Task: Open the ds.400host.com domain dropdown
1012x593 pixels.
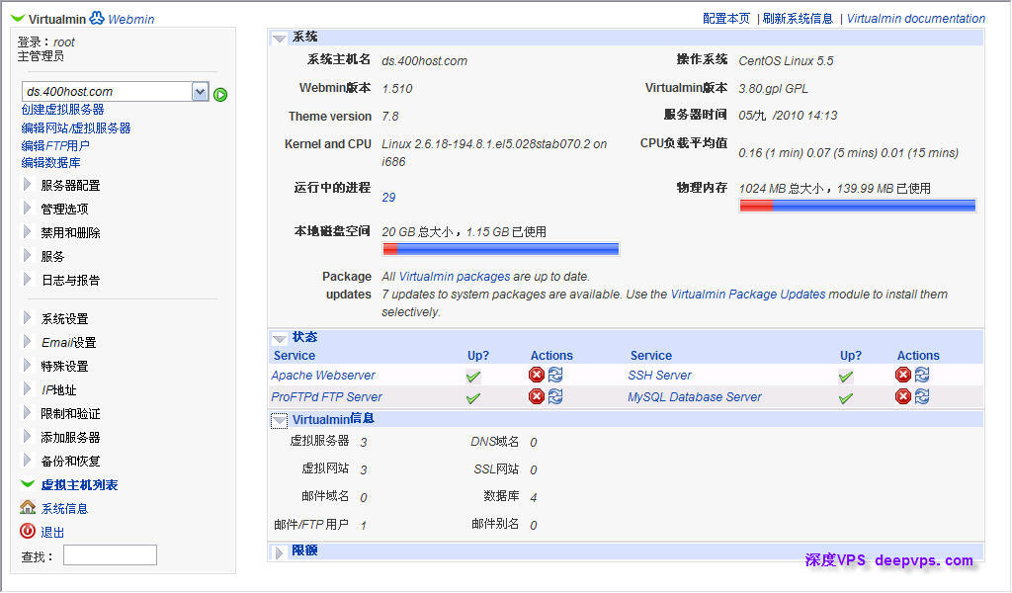Action: click(200, 92)
